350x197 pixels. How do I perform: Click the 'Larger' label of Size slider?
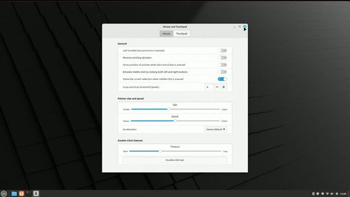(x=224, y=109)
